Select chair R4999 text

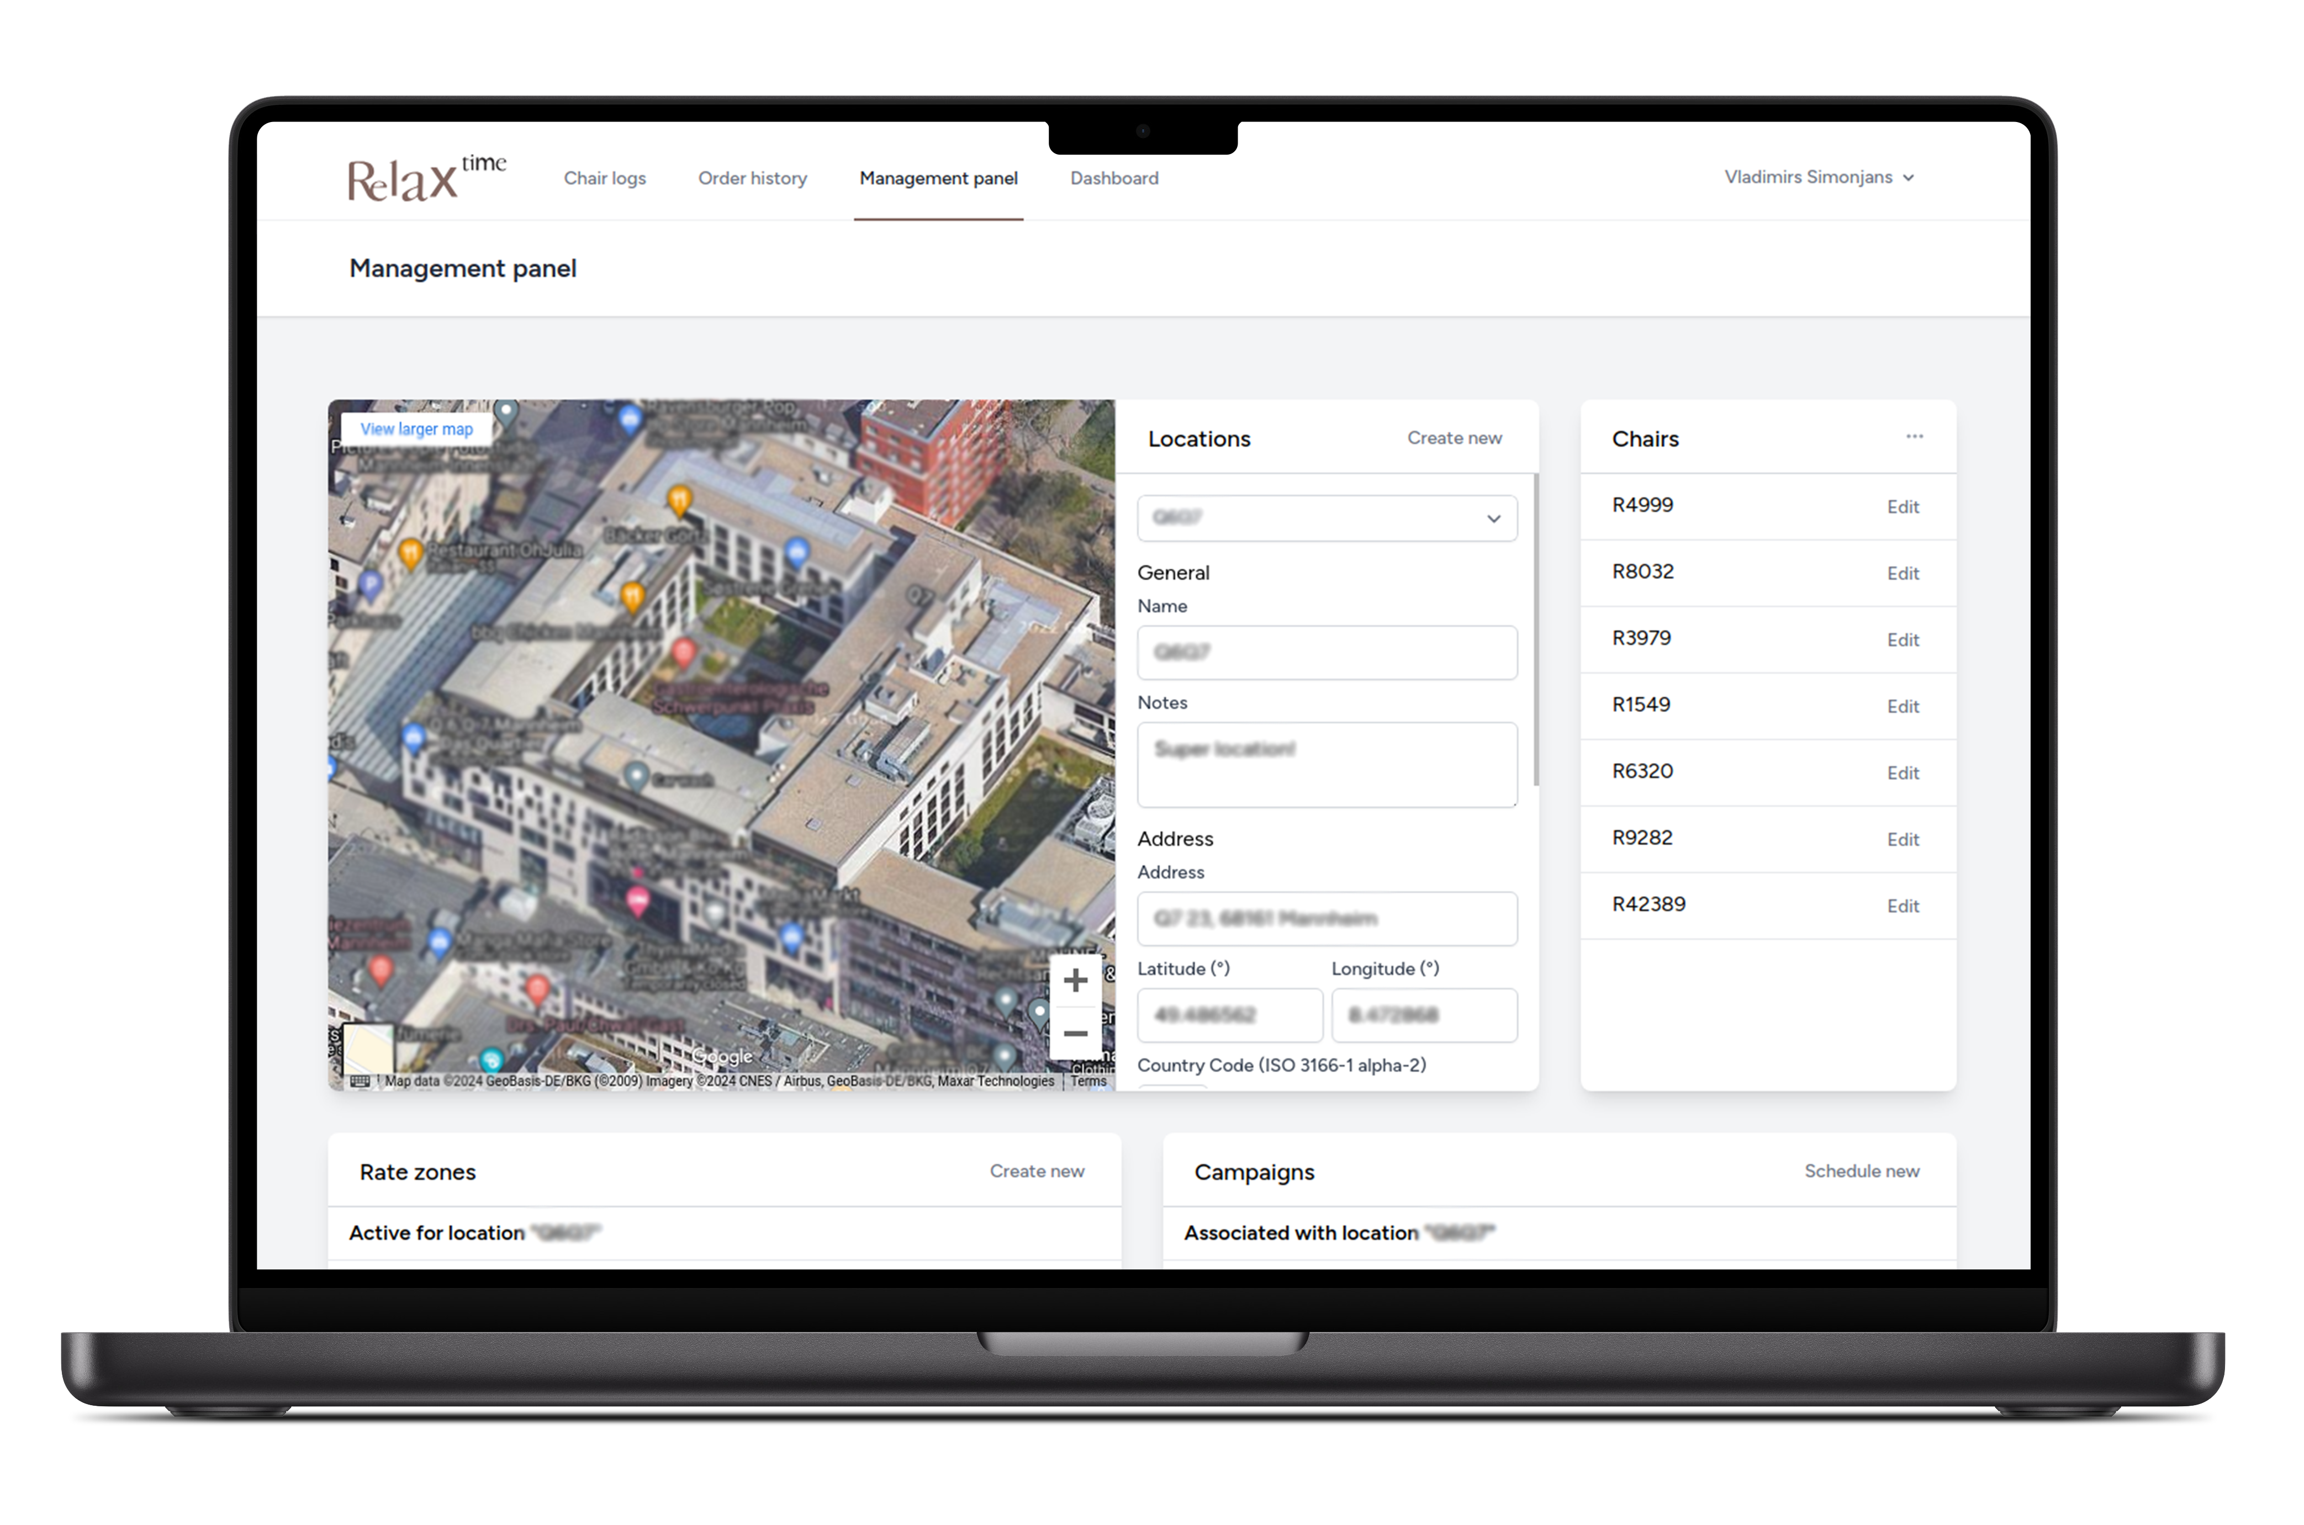click(x=1642, y=505)
